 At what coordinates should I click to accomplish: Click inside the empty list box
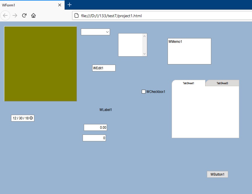click(x=130, y=45)
